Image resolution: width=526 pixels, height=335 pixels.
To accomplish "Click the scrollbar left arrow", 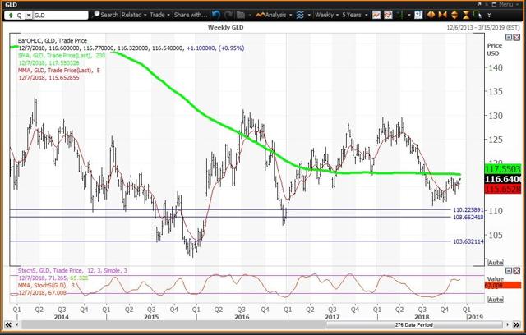I will tap(17, 324).
